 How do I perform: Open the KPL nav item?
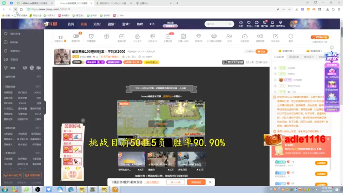point(152,24)
